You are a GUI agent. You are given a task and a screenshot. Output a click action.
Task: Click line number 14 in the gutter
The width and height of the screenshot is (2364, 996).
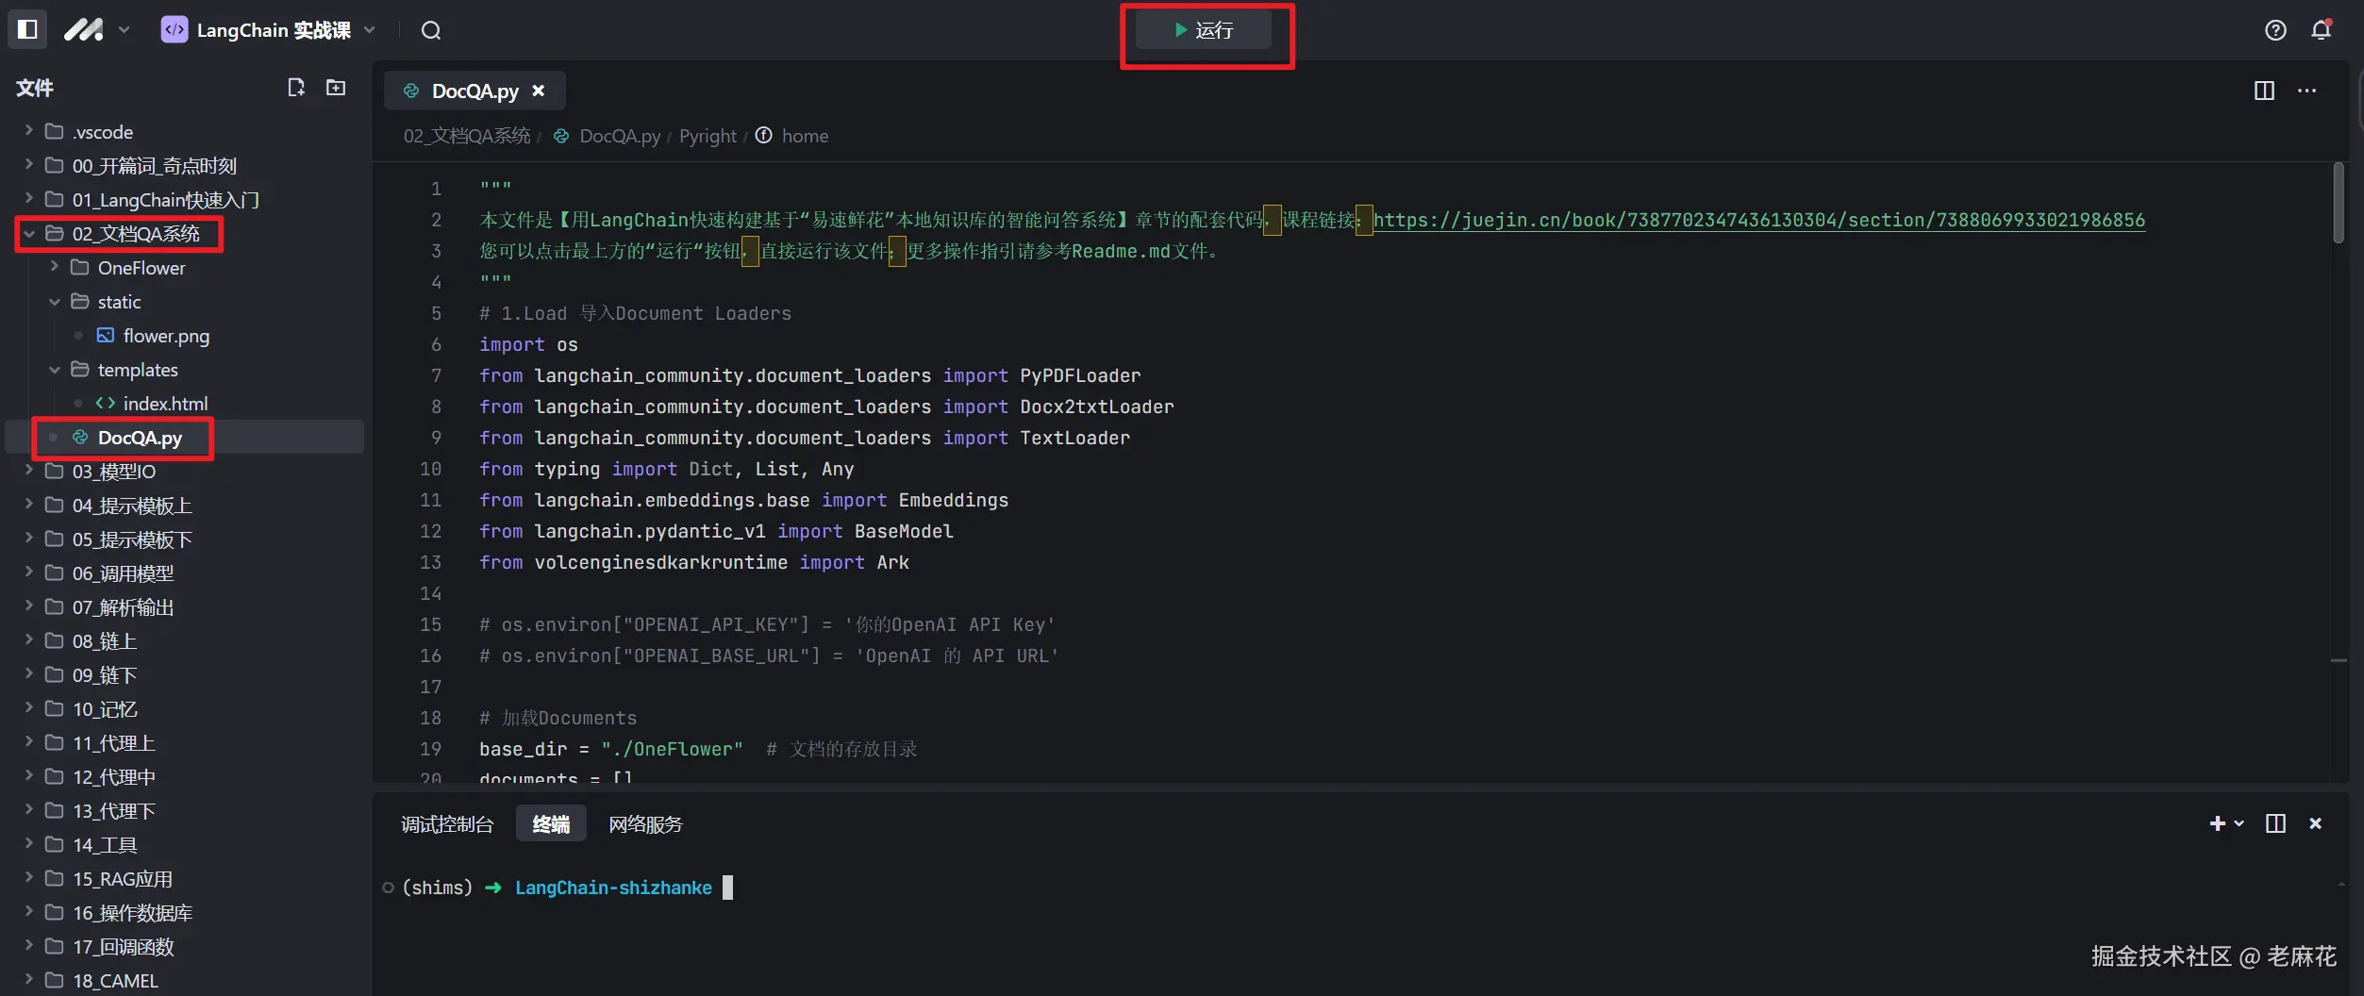pos(430,593)
